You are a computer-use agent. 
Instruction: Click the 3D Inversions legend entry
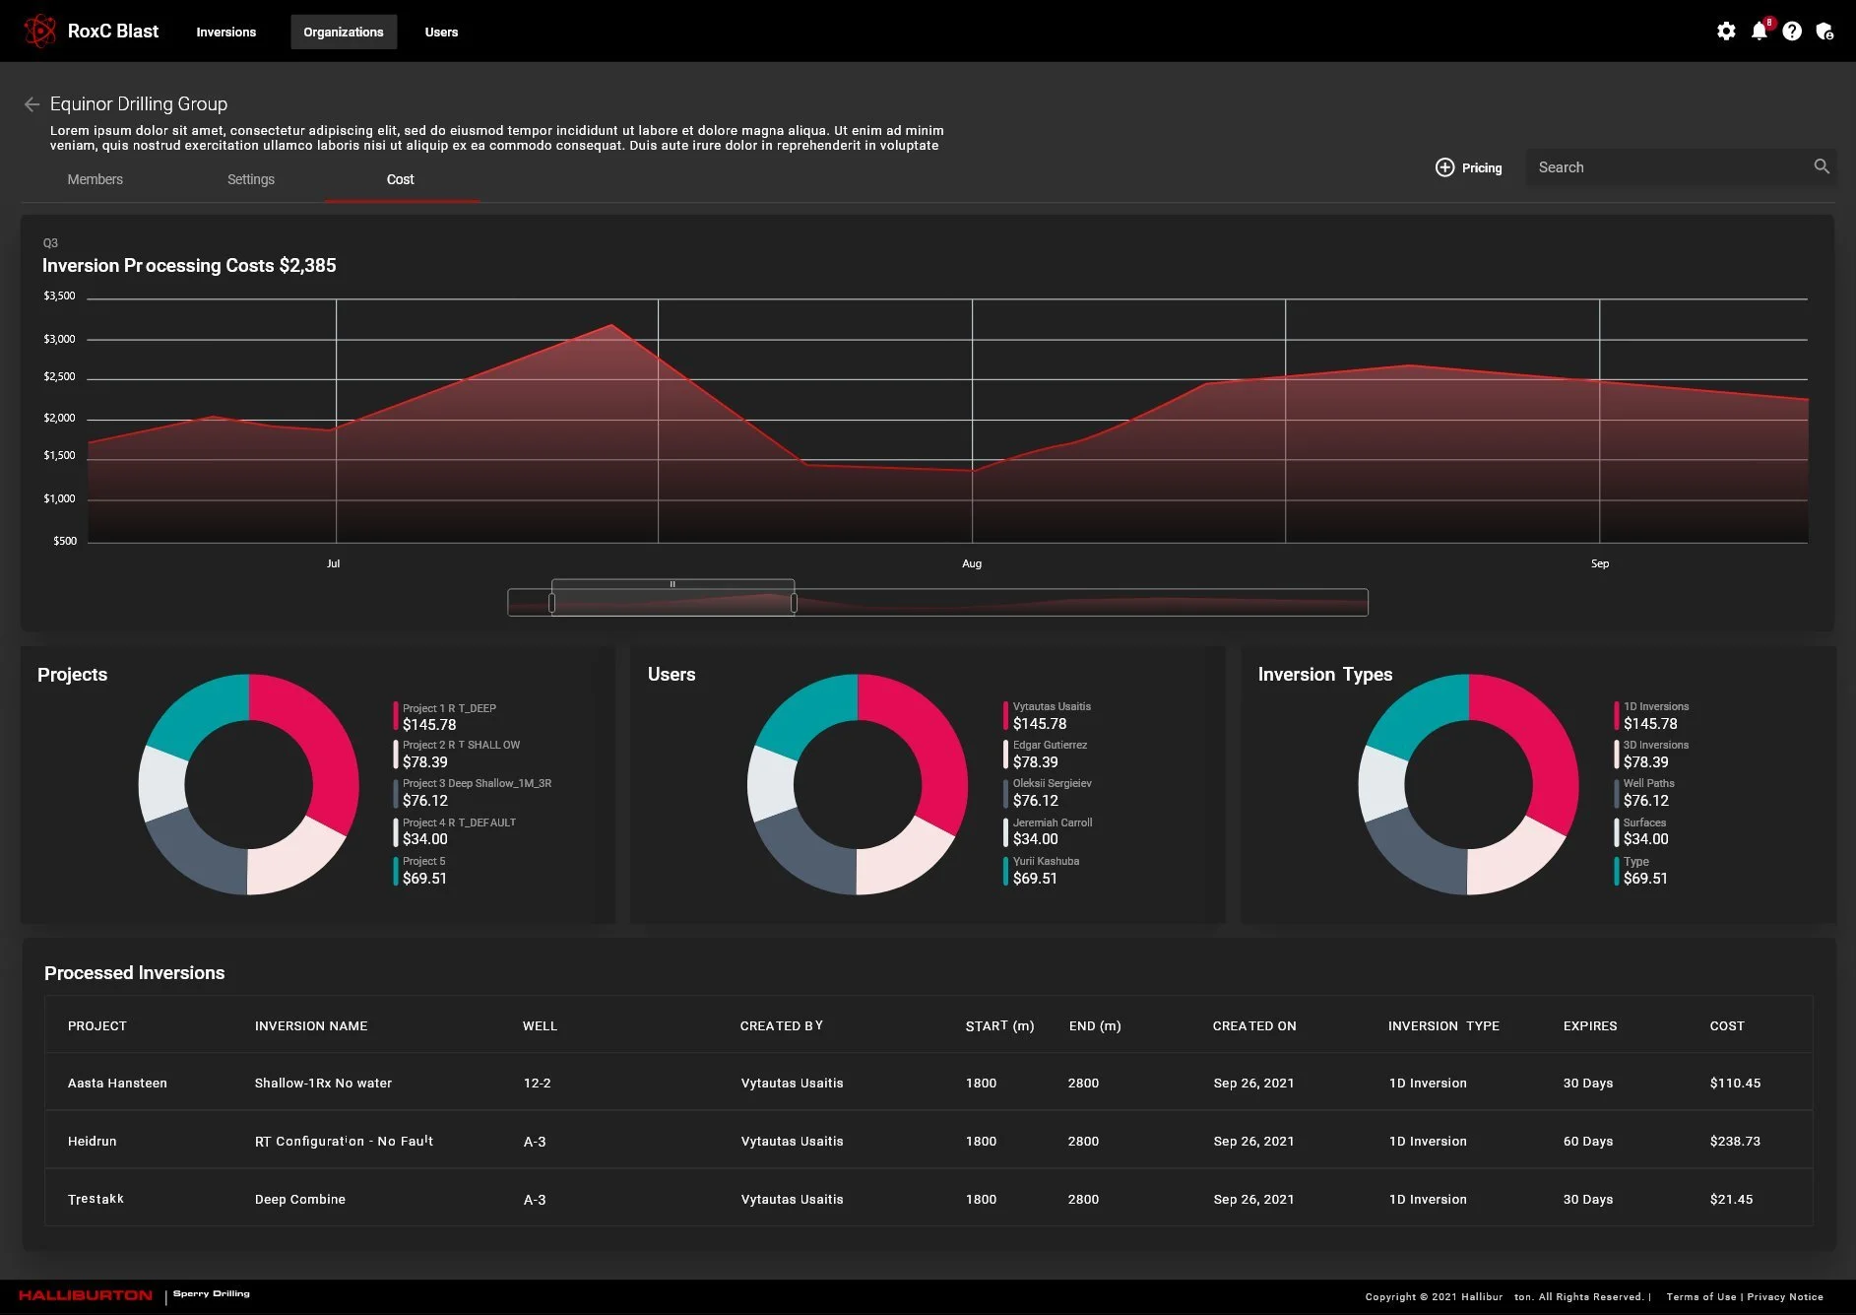click(1652, 755)
